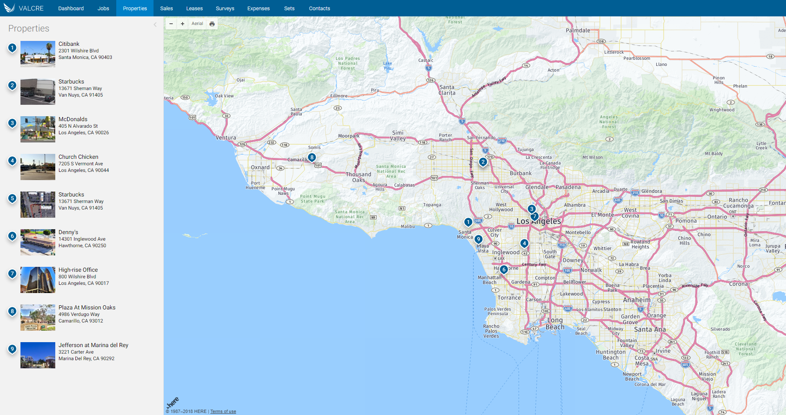Image resolution: width=786 pixels, height=415 pixels.
Task: Click address 2301 Wilshire Blvd
Action: [x=79, y=51]
